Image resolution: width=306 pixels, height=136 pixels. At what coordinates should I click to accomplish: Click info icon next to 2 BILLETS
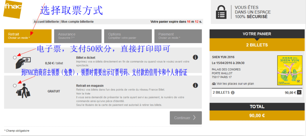coord(233,93)
